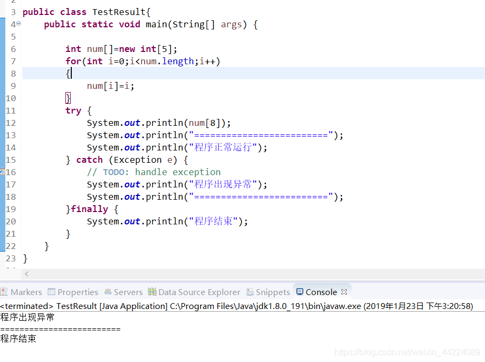Click 'num[8]' in the println call
485x362 pixels.
(x=204, y=123)
